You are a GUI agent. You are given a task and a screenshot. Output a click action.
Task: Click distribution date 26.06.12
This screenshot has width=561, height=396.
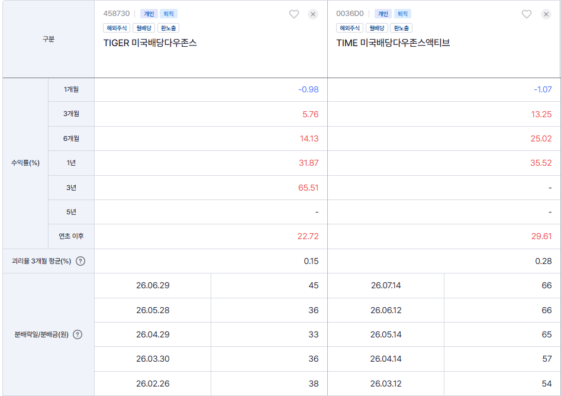(386, 310)
